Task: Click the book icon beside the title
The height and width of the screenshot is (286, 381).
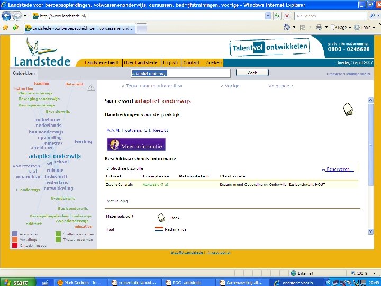Action: (x=348, y=109)
